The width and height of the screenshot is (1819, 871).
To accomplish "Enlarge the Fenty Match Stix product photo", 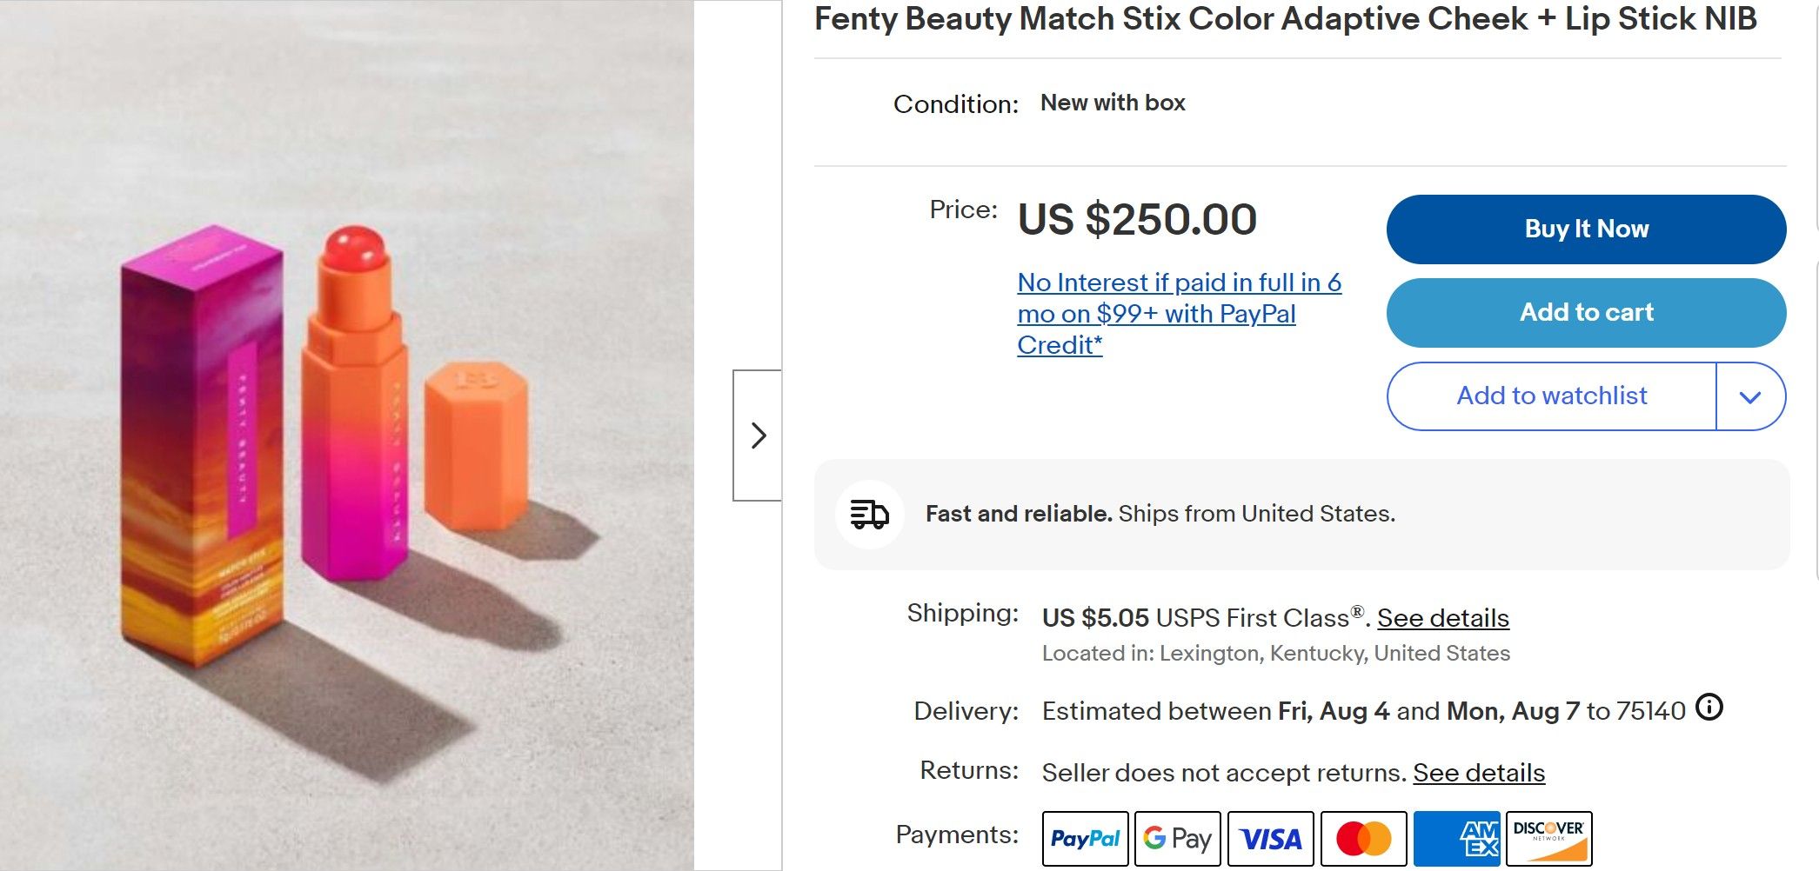I will pos(346,435).
